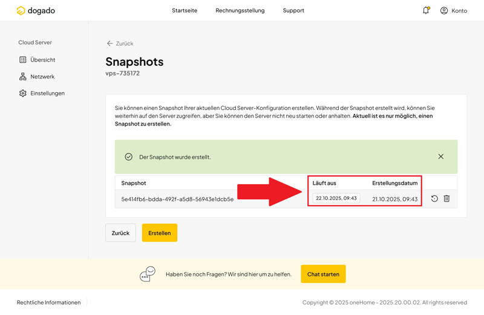The image size is (484, 315).
Task: Edit the Läuft aus expiry date field
Action: pyautogui.click(x=336, y=199)
